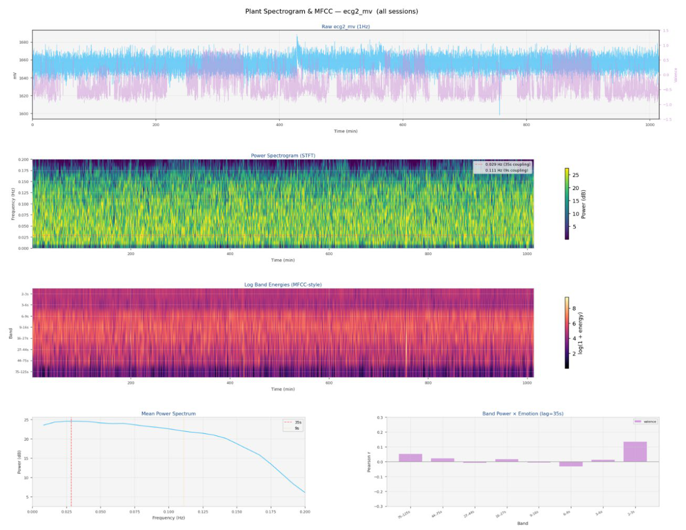Screen dimensions: 686x530
Task: Click the 'valence' legend swatch in bar chart
Action: (637, 422)
